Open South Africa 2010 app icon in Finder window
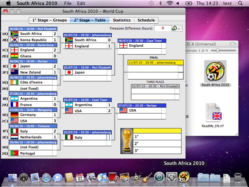 215,71
